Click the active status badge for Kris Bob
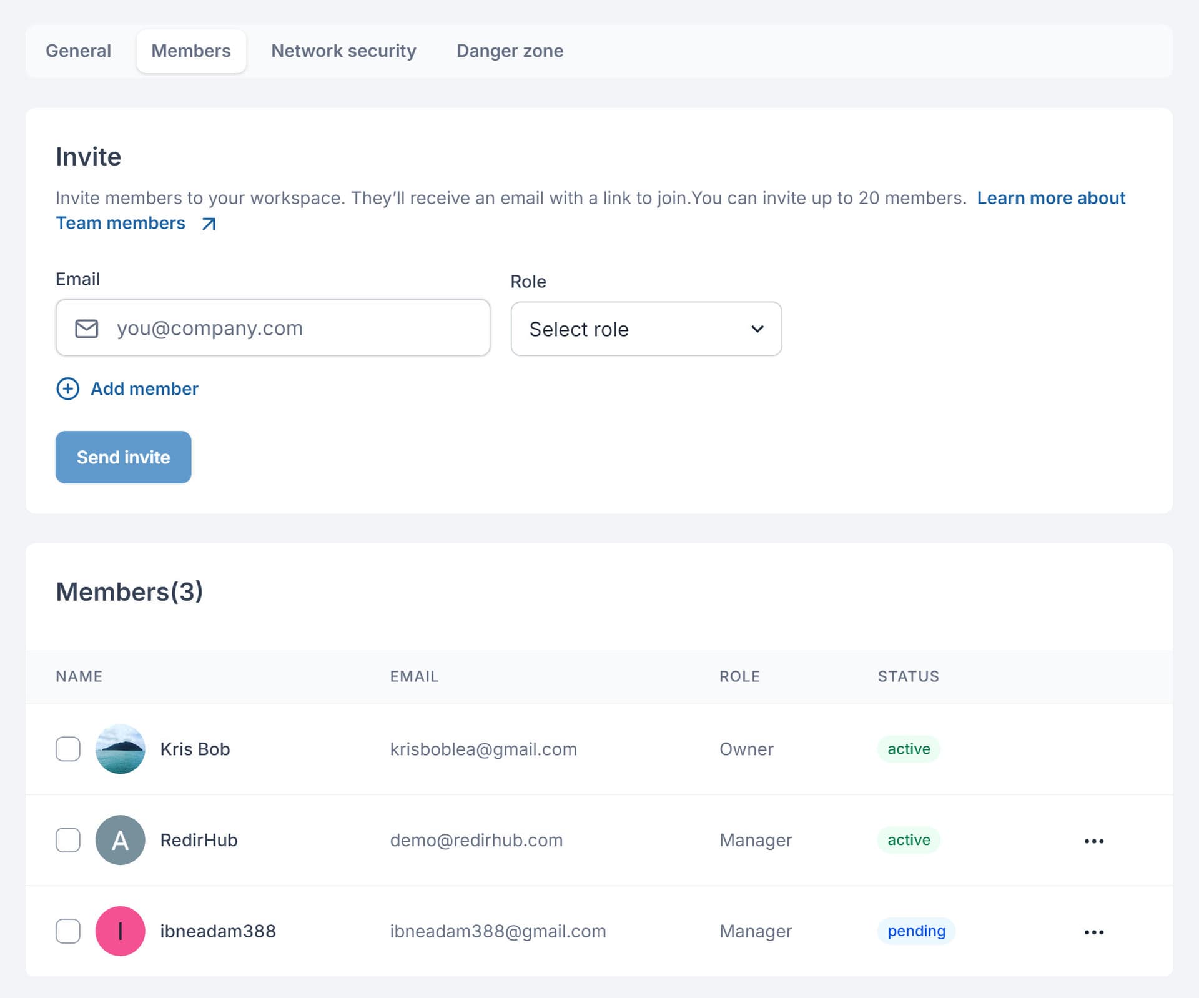The image size is (1199, 998). click(909, 749)
